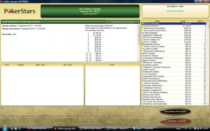Select player row laggeye (Örebro)
The height and width of the screenshot is (131, 210).
coord(174,60)
